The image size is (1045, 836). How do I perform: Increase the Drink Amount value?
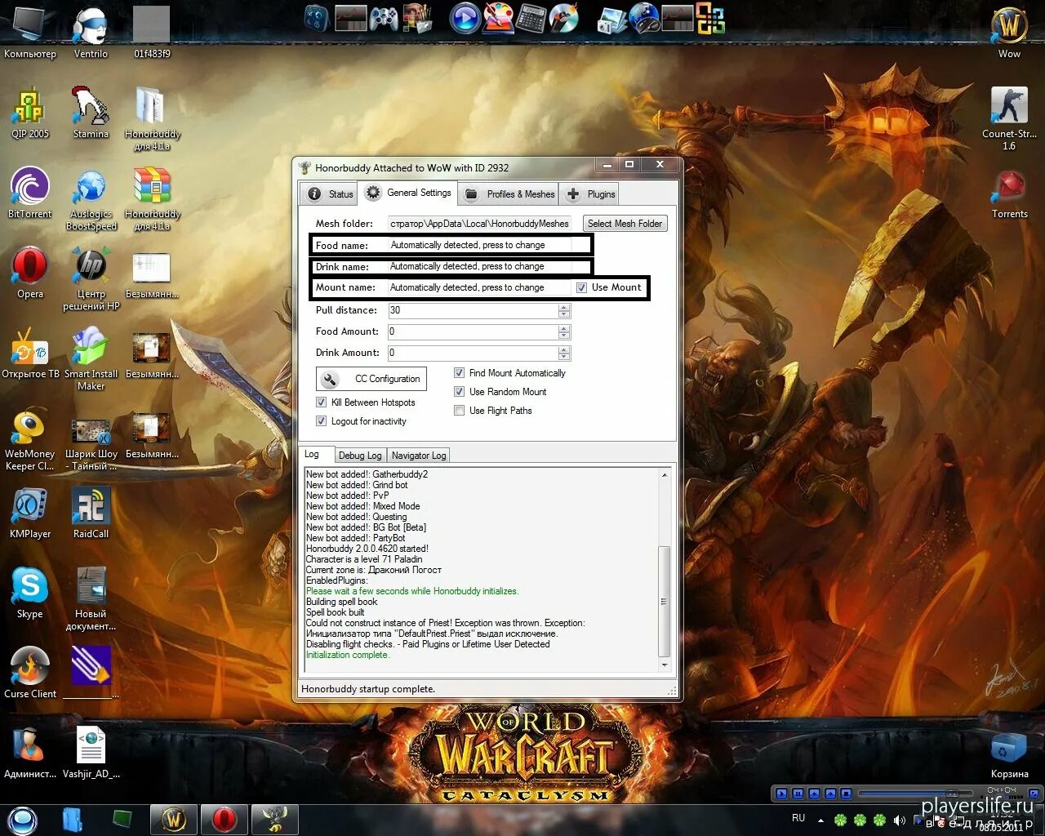[x=564, y=349]
